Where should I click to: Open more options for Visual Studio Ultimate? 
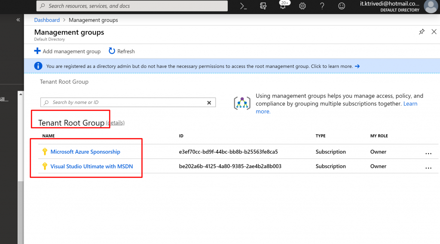click(428, 167)
